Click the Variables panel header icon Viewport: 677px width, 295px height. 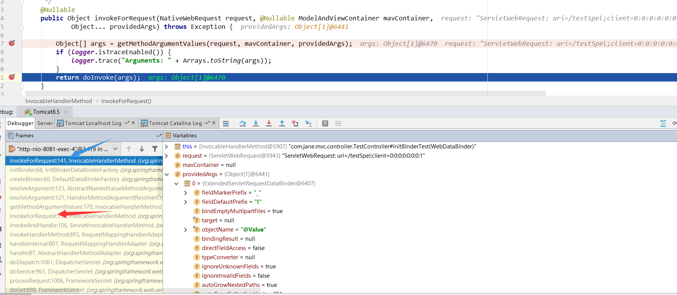[x=168, y=136]
